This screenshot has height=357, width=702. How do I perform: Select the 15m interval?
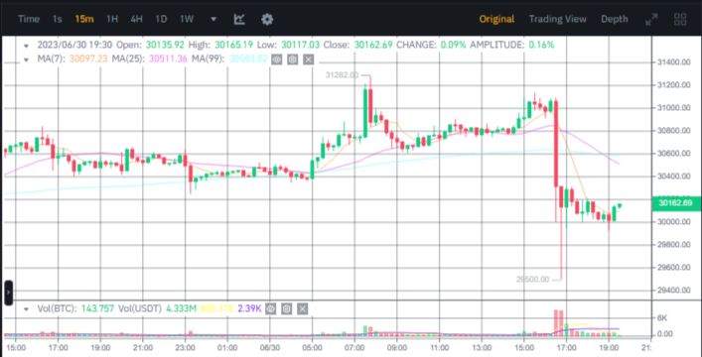[84, 19]
